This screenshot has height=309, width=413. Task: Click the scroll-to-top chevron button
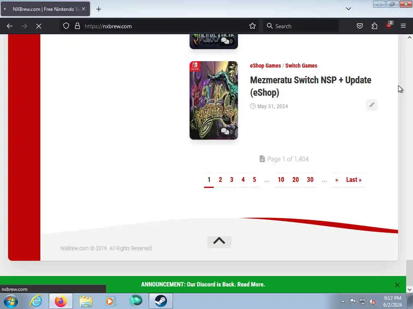[219, 241]
